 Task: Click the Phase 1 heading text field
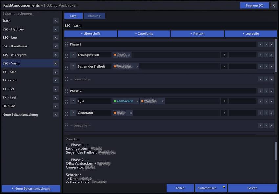162,44
